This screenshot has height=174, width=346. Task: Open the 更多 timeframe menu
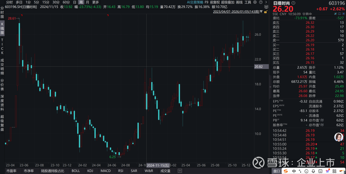(x=95, y=2)
